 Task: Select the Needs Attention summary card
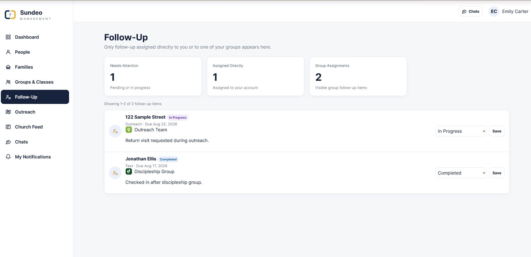(x=153, y=76)
